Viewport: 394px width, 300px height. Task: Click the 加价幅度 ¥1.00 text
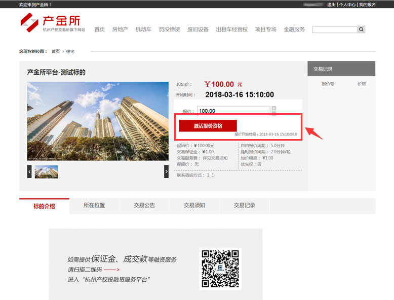click(257, 158)
